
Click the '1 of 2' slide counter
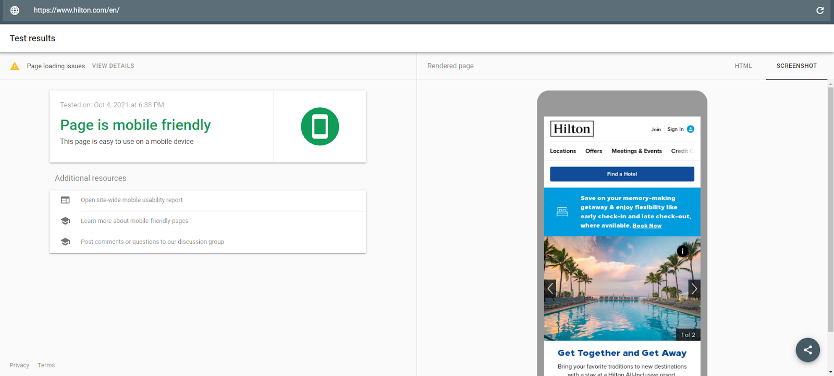[688, 335]
